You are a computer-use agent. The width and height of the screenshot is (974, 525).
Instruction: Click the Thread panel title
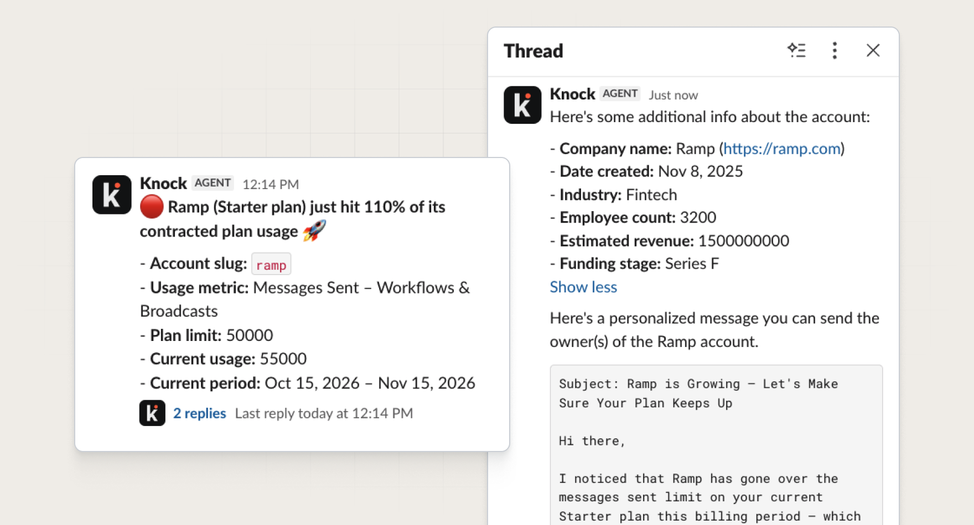[x=533, y=51]
